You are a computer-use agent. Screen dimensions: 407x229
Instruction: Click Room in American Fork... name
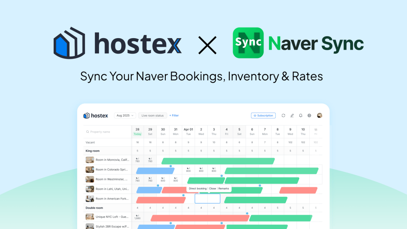coord(112,199)
